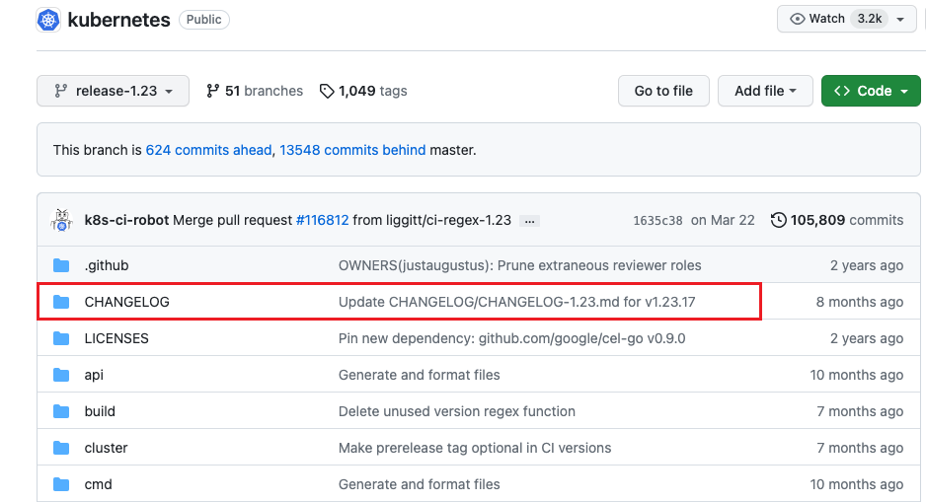
Task: Click the build folder icon
Action: 61,411
